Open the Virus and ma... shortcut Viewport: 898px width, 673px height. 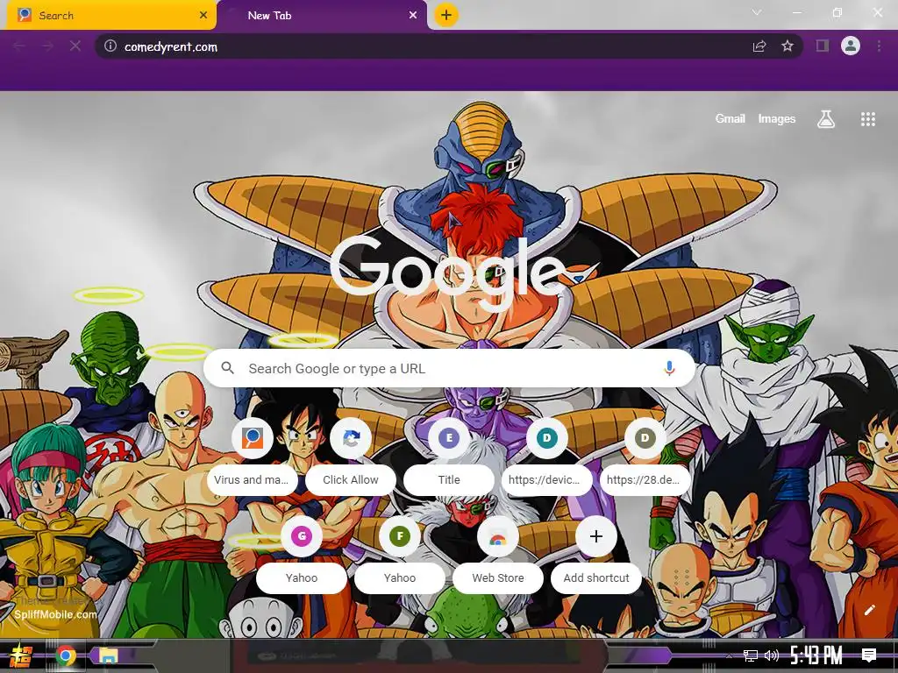pos(252,456)
